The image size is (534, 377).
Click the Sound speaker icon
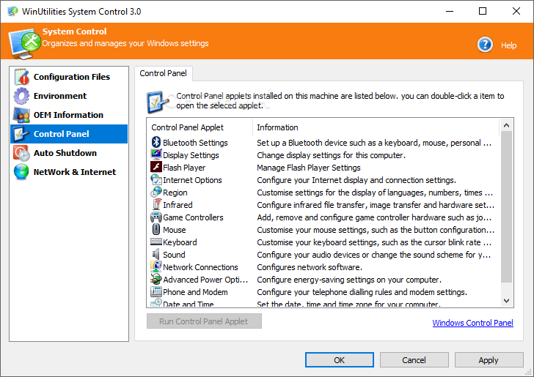156,254
